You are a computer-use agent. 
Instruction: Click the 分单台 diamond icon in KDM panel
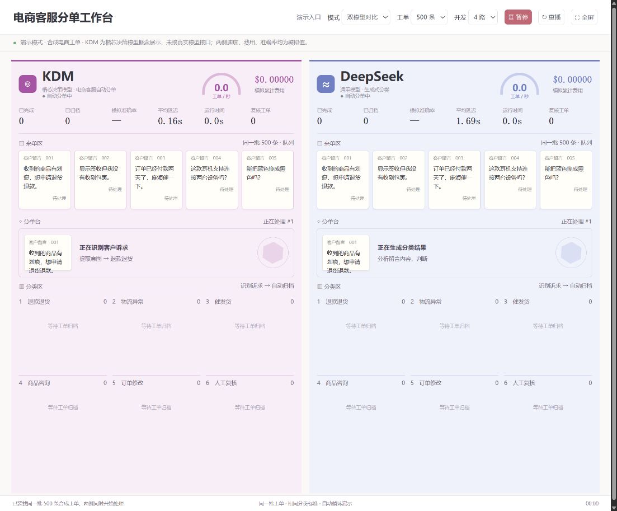click(21, 222)
